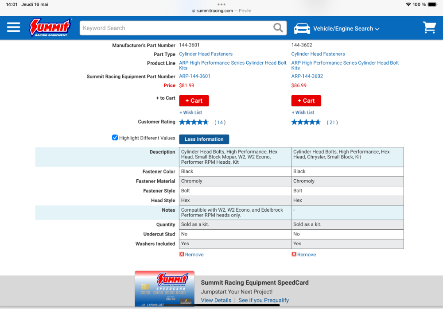Click the Fastener Material row label

[x=155, y=181]
